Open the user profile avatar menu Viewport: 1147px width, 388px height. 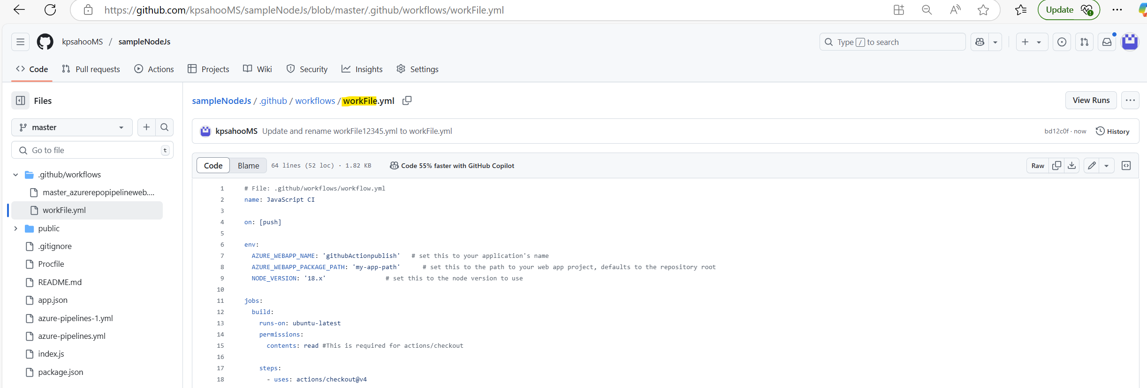click(x=1130, y=42)
